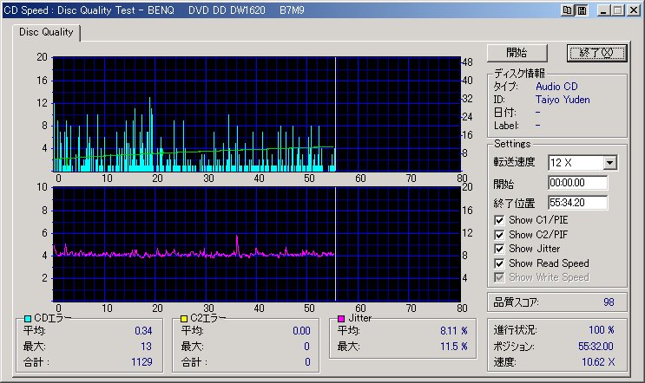Click the white position marker in upper graph
This screenshot has height=383, width=645.
point(335,113)
